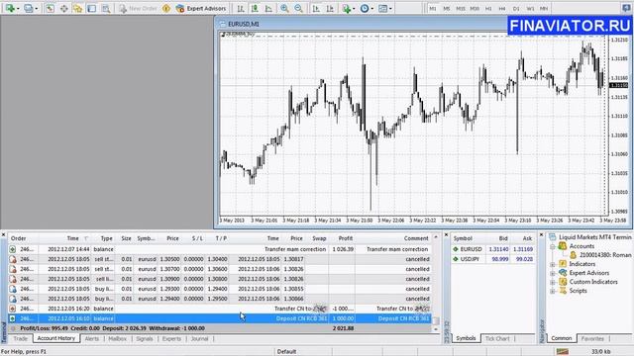Select EURUSD row in Market Watch

[x=493, y=249]
